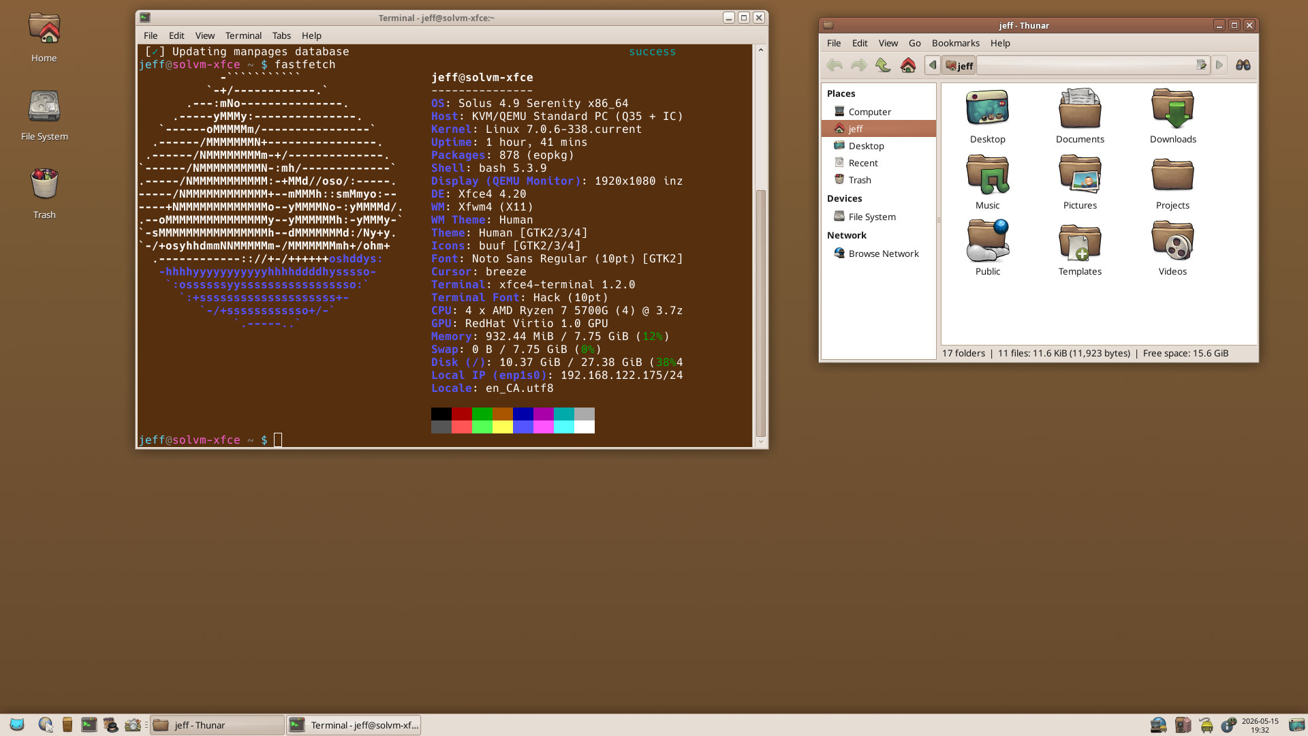
Task: Select File System under Devices
Action: point(879,217)
